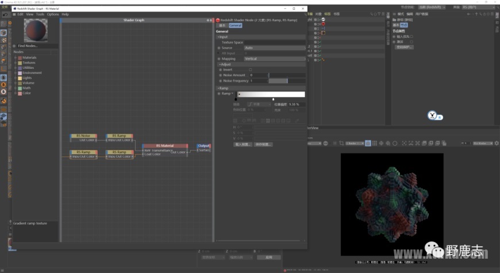Click the Noise Frequency slider

pyautogui.click(x=287, y=81)
